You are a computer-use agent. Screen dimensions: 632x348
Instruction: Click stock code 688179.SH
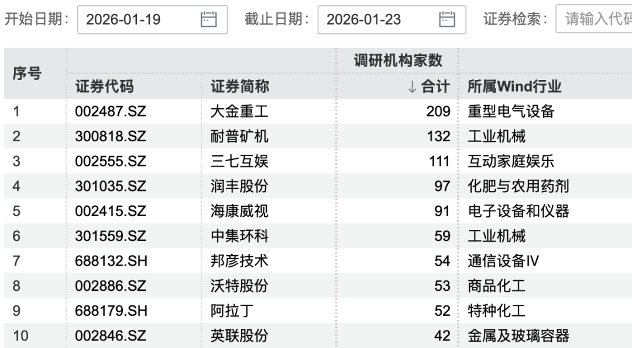pos(111,312)
